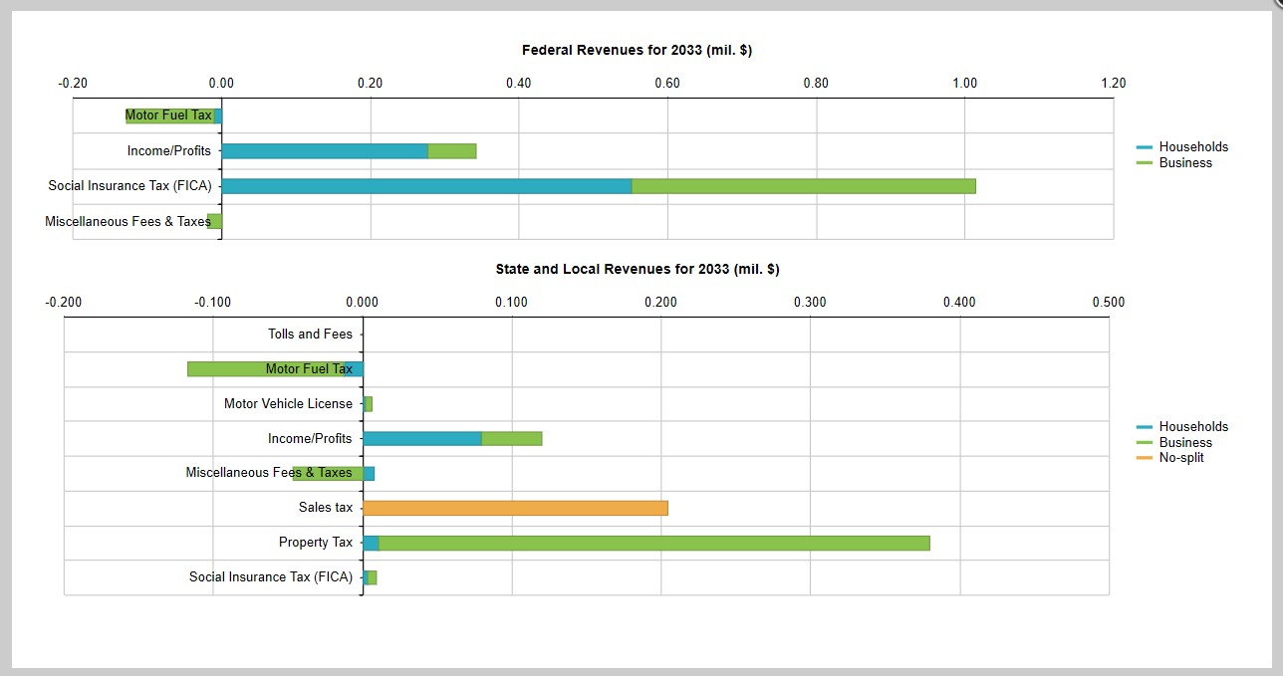Toggle Households legend in Federal Revenues chart
1283x676 pixels.
pos(1192,147)
